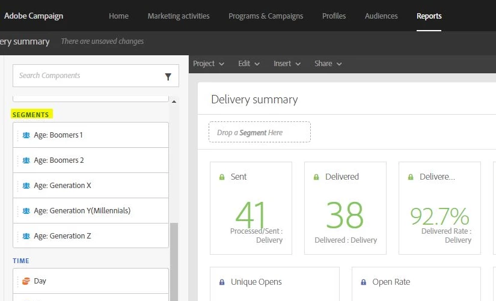Click the 'Processed/Sent : Delivery' caption
496x301 pixels.
tap(257, 236)
